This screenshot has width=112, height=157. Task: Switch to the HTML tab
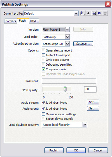tap(34, 21)
